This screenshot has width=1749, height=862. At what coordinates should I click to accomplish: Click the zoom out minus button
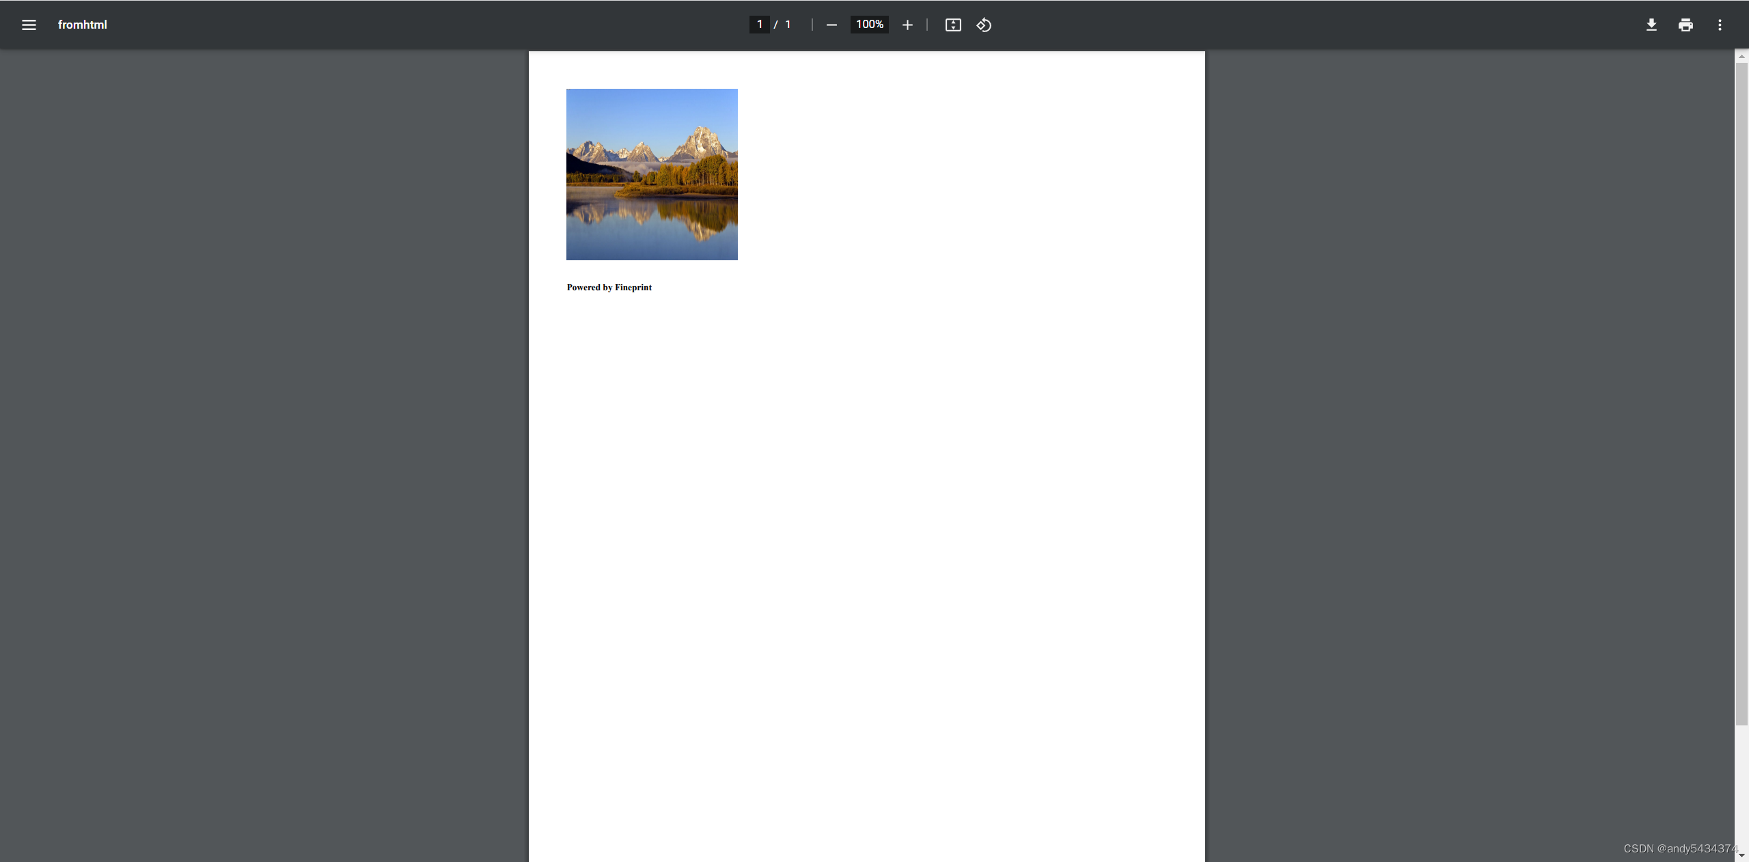[x=831, y=25]
